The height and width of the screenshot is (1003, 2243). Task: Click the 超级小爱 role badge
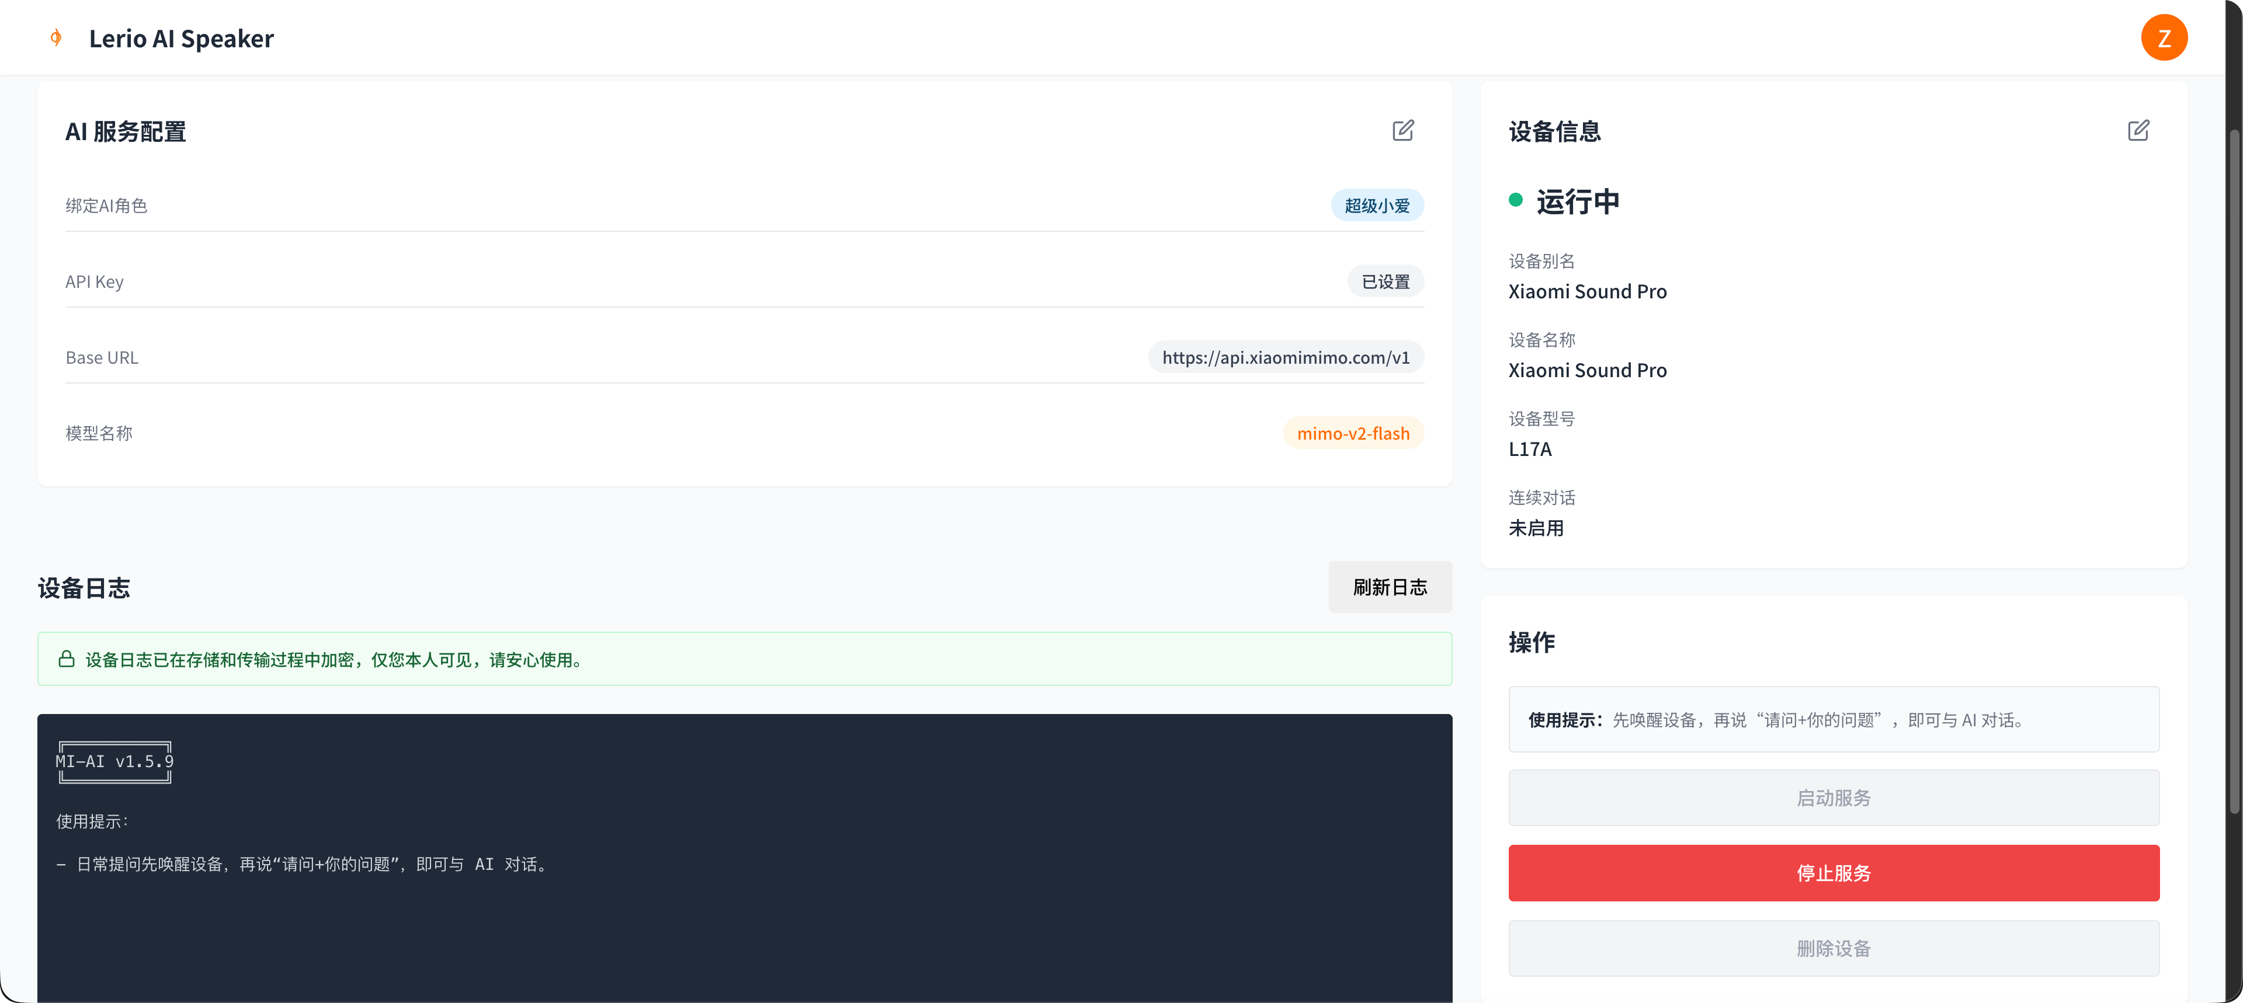pyautogui.click(x=1377, y=204)
